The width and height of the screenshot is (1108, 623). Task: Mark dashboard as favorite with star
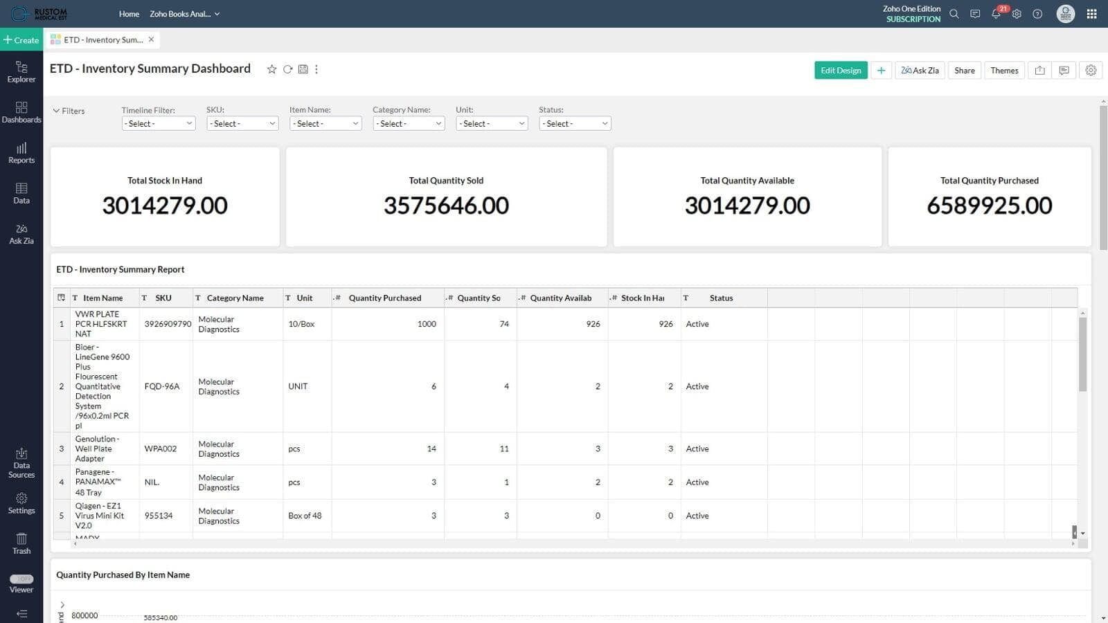(x=271, y=69)
